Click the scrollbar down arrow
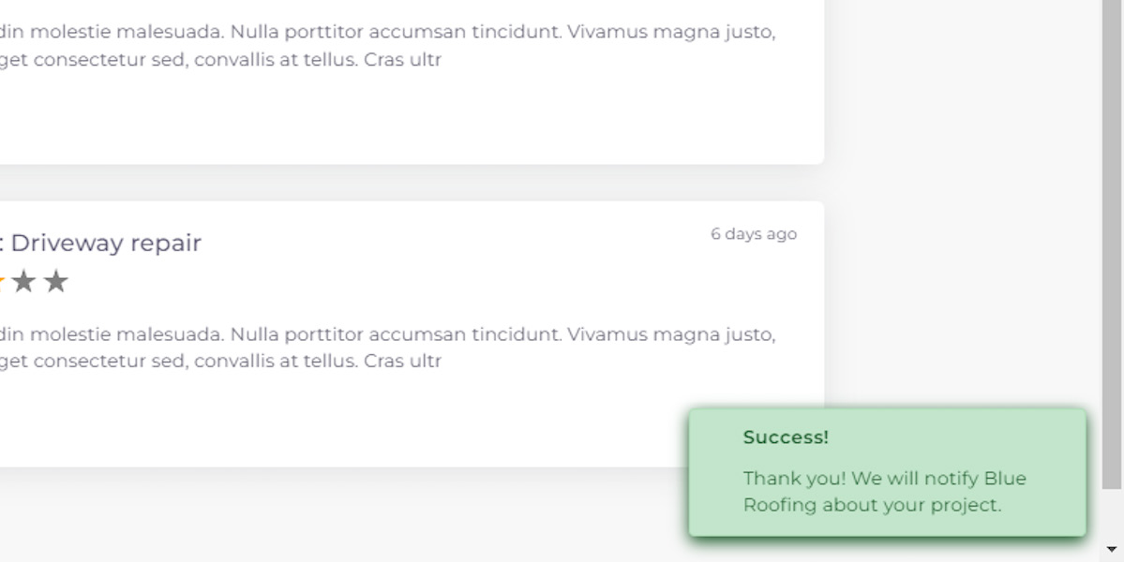1124x563 pixels. pos(1112,549)
